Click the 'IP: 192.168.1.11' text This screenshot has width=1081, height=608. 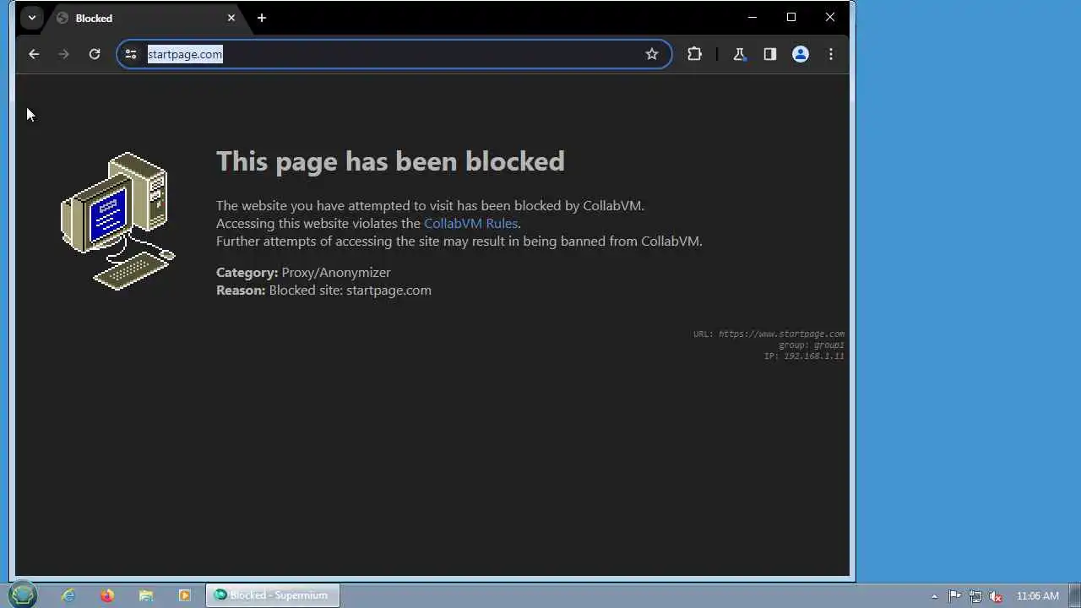[804, 356]
